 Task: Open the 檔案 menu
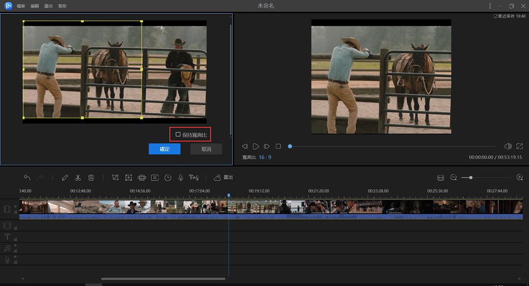(21, 6)
